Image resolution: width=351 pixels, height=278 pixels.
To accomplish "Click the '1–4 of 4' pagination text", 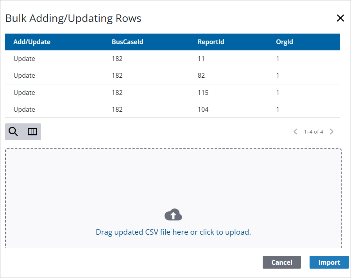I will [x=313, y=132].
